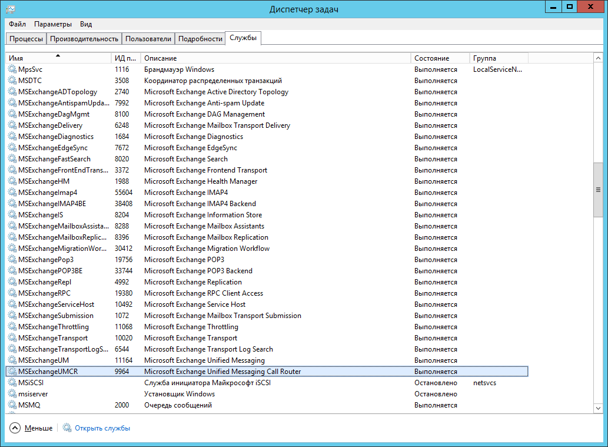
Task: Click the icon beside MSExchangePop3
Action: 12,260
